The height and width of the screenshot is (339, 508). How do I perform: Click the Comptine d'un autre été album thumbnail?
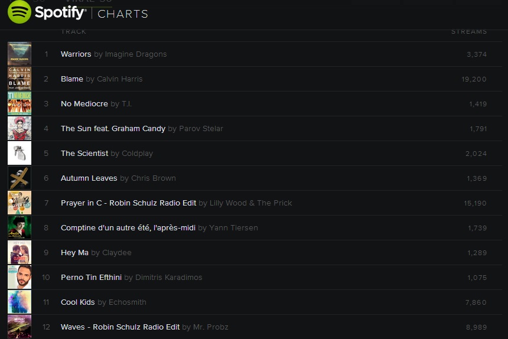pos(19,227)
